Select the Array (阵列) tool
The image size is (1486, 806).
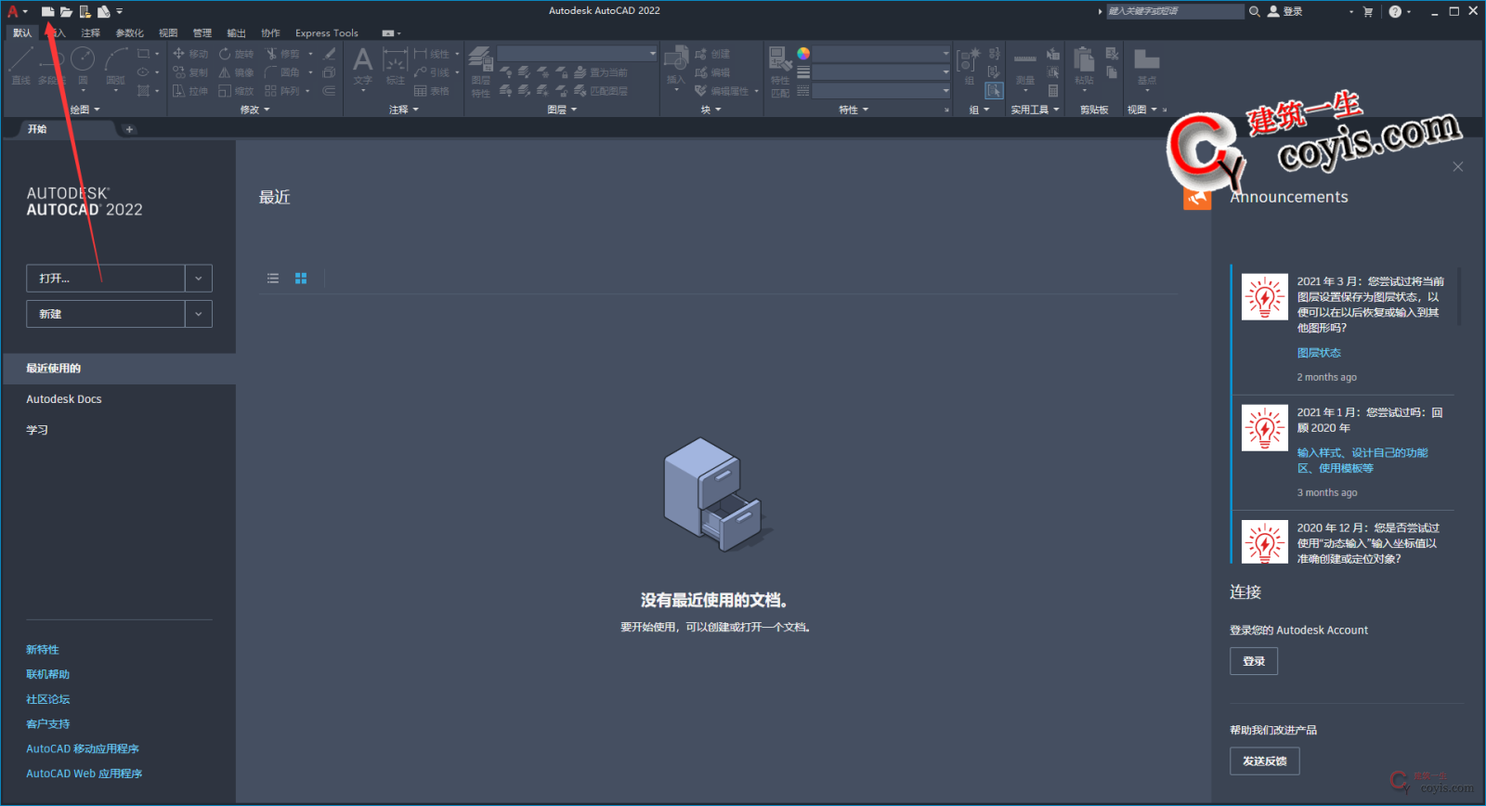283,91
